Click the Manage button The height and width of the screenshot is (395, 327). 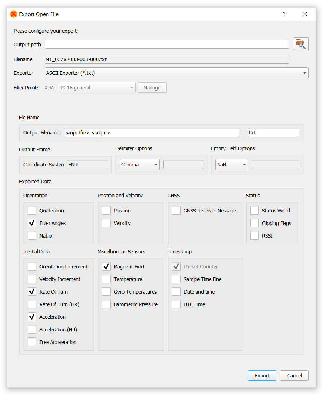(x=152, y=87)
